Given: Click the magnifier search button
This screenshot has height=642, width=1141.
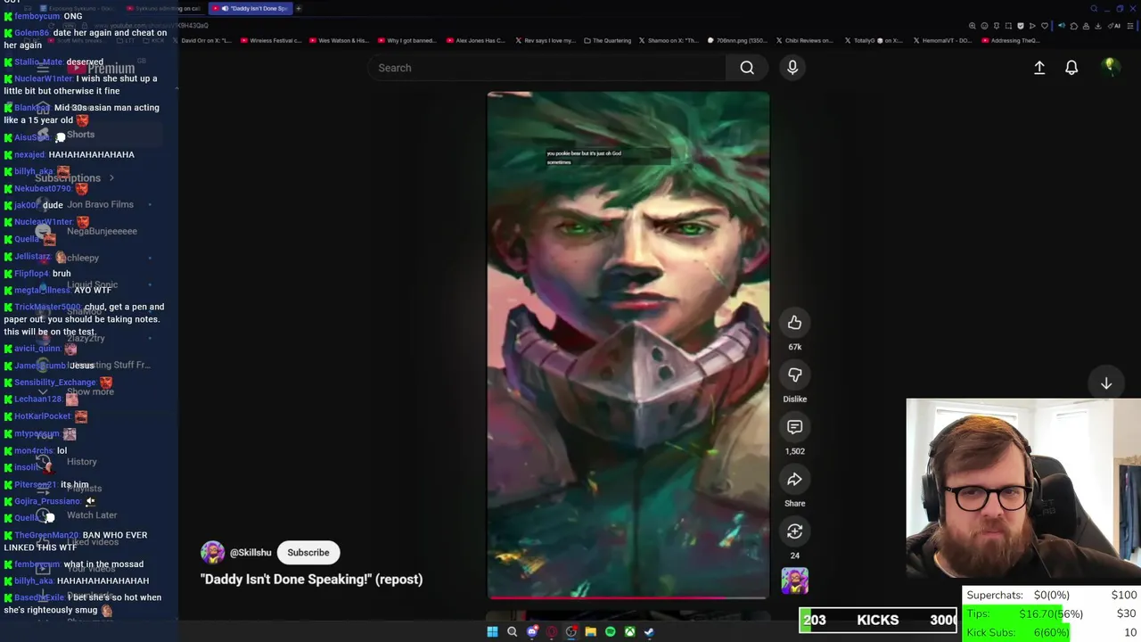Looking at the screenshot, I should [747, 68].
